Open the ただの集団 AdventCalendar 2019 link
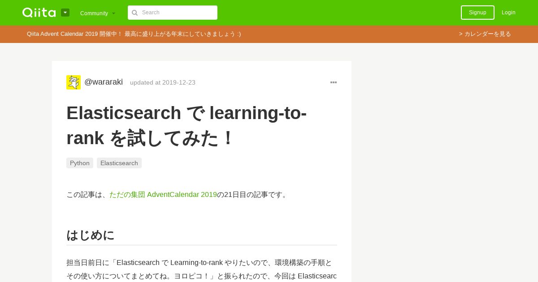538x282 pixels. point(163,195)
